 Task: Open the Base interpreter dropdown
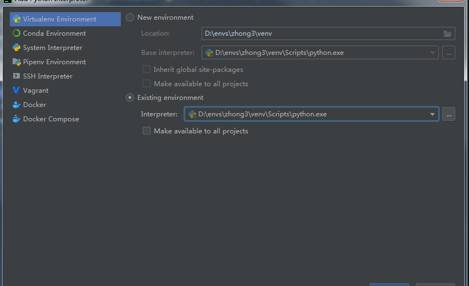click(x=432, y=53)
